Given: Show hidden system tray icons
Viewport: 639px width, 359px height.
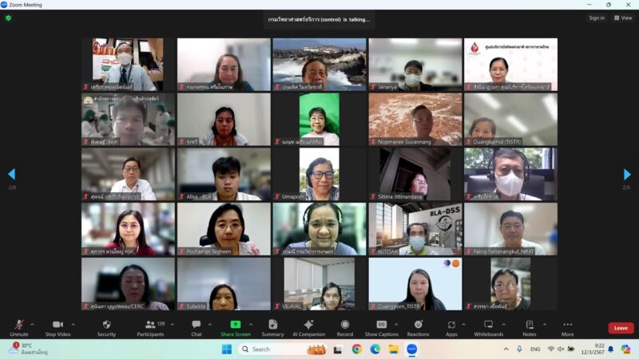Looking at the screenshot, I should [506, 349].
